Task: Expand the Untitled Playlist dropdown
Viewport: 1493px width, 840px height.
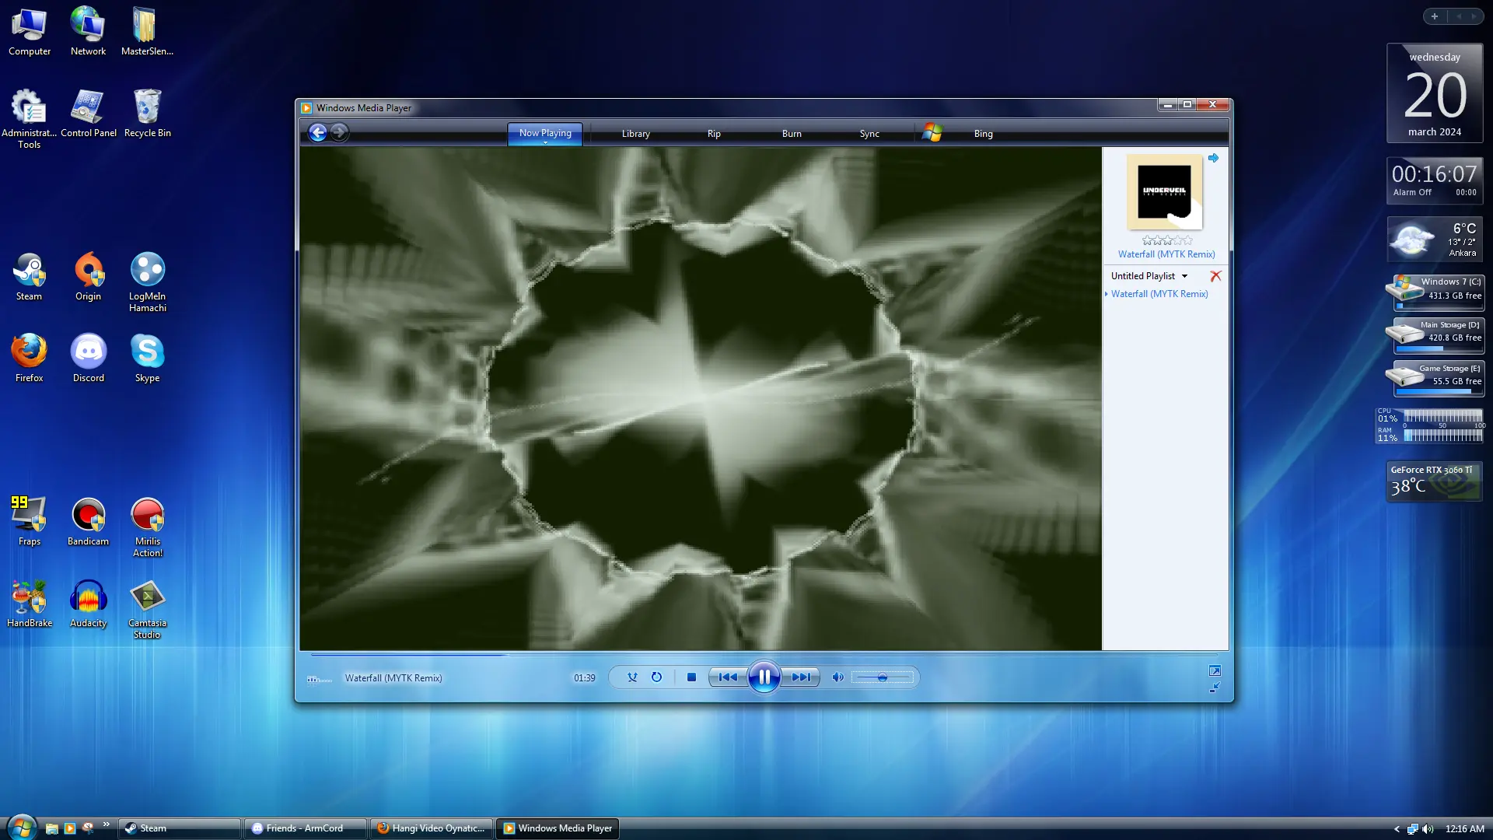Action: [1185, 276]
